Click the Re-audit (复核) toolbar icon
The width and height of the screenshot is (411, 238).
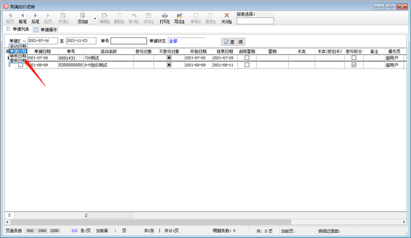pyautogui.click(x=210, y=18)
